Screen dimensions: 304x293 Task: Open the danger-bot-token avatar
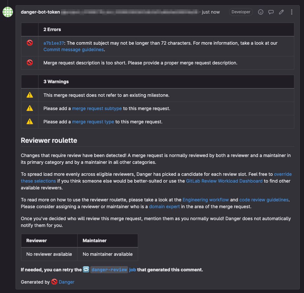(x=8, y=12)
